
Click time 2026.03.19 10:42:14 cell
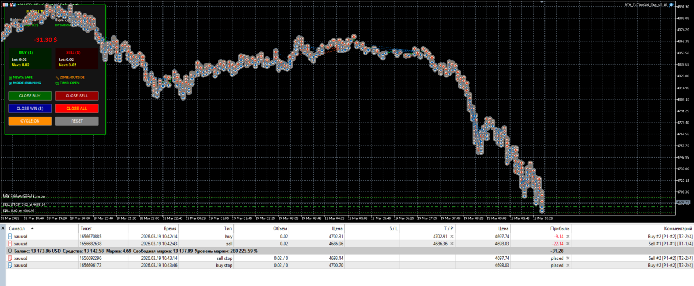[159, 237]
